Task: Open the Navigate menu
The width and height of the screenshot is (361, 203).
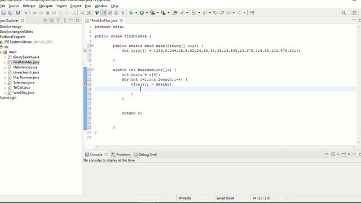Action: (x=46, y=6)
